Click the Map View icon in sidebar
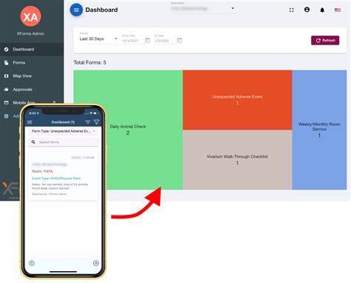This screenshot has height=283, width=351. [x=7, y=76]
